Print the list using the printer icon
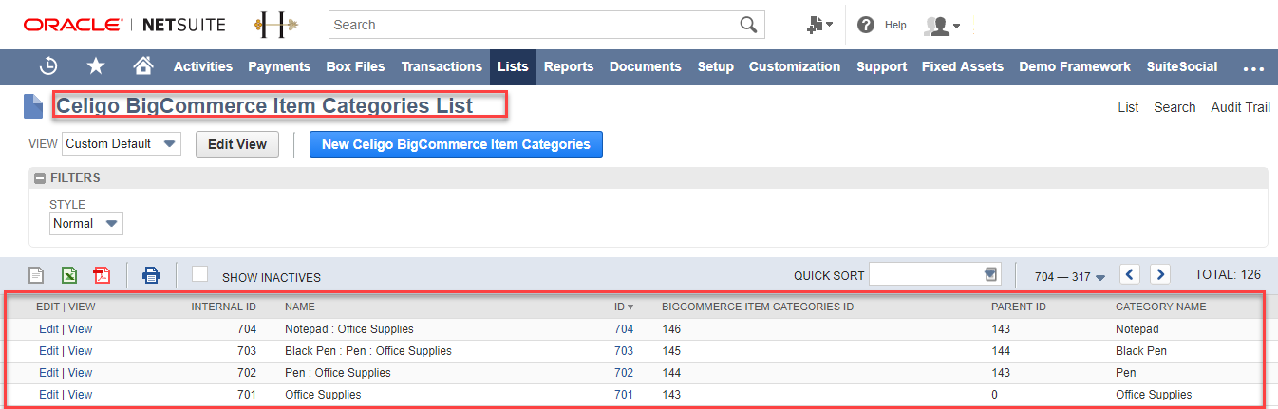The image size is (1278, 409). 151,275
